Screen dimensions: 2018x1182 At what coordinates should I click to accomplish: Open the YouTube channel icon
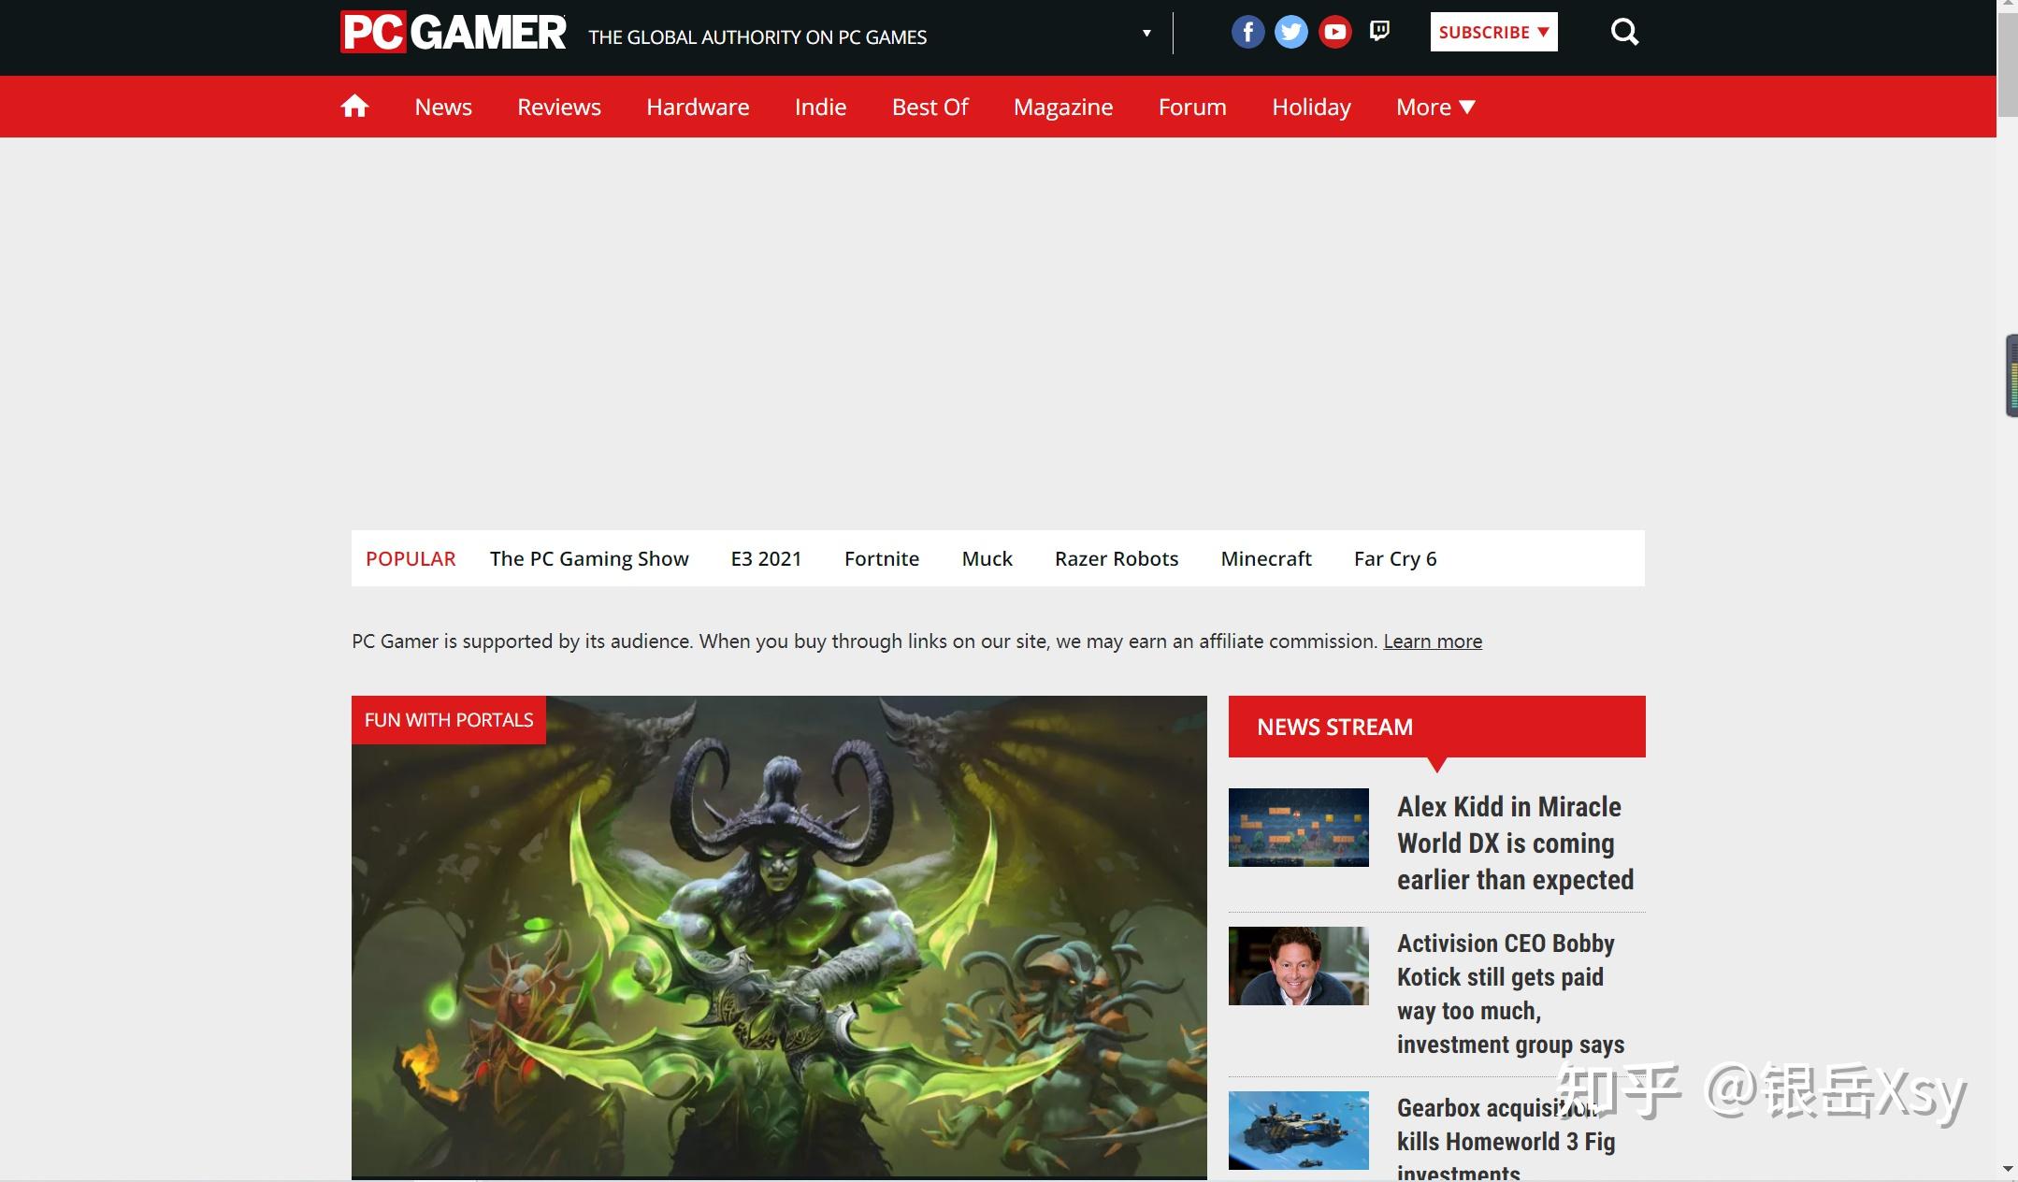pyautogui.click(x=1334, y=33)
